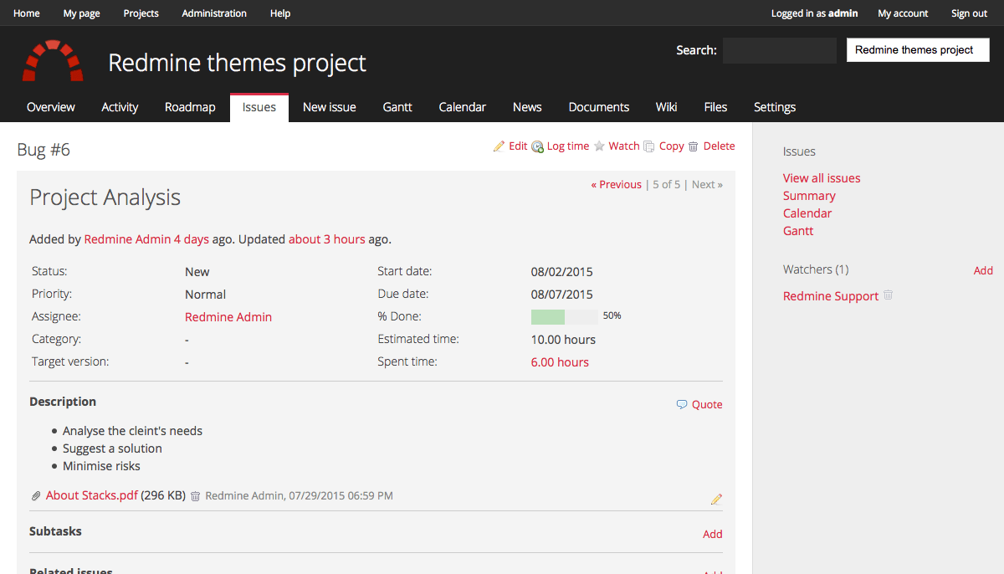
Task: Add a subtask with the Add link
Action: (713, 535)
